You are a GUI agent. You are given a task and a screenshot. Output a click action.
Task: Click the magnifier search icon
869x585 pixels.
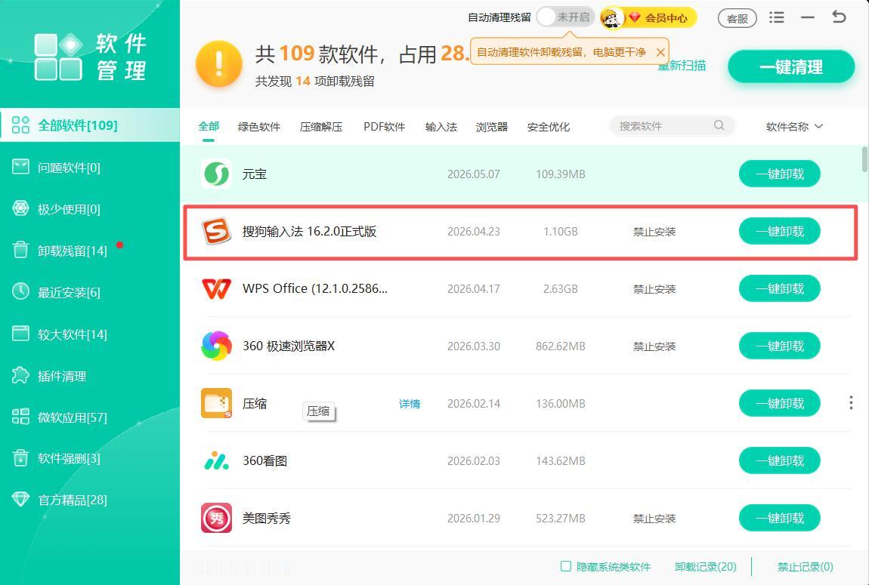719,125
